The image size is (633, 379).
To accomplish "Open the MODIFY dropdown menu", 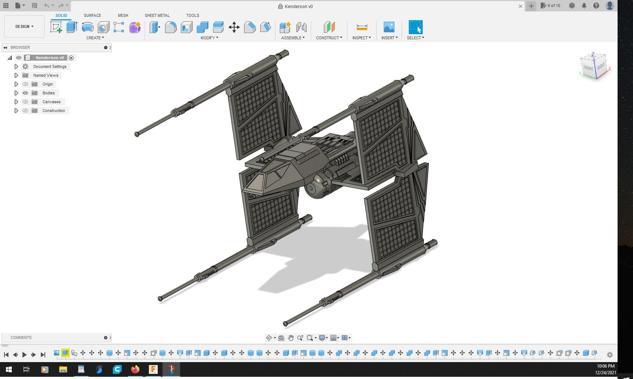I will coord(210,38).
